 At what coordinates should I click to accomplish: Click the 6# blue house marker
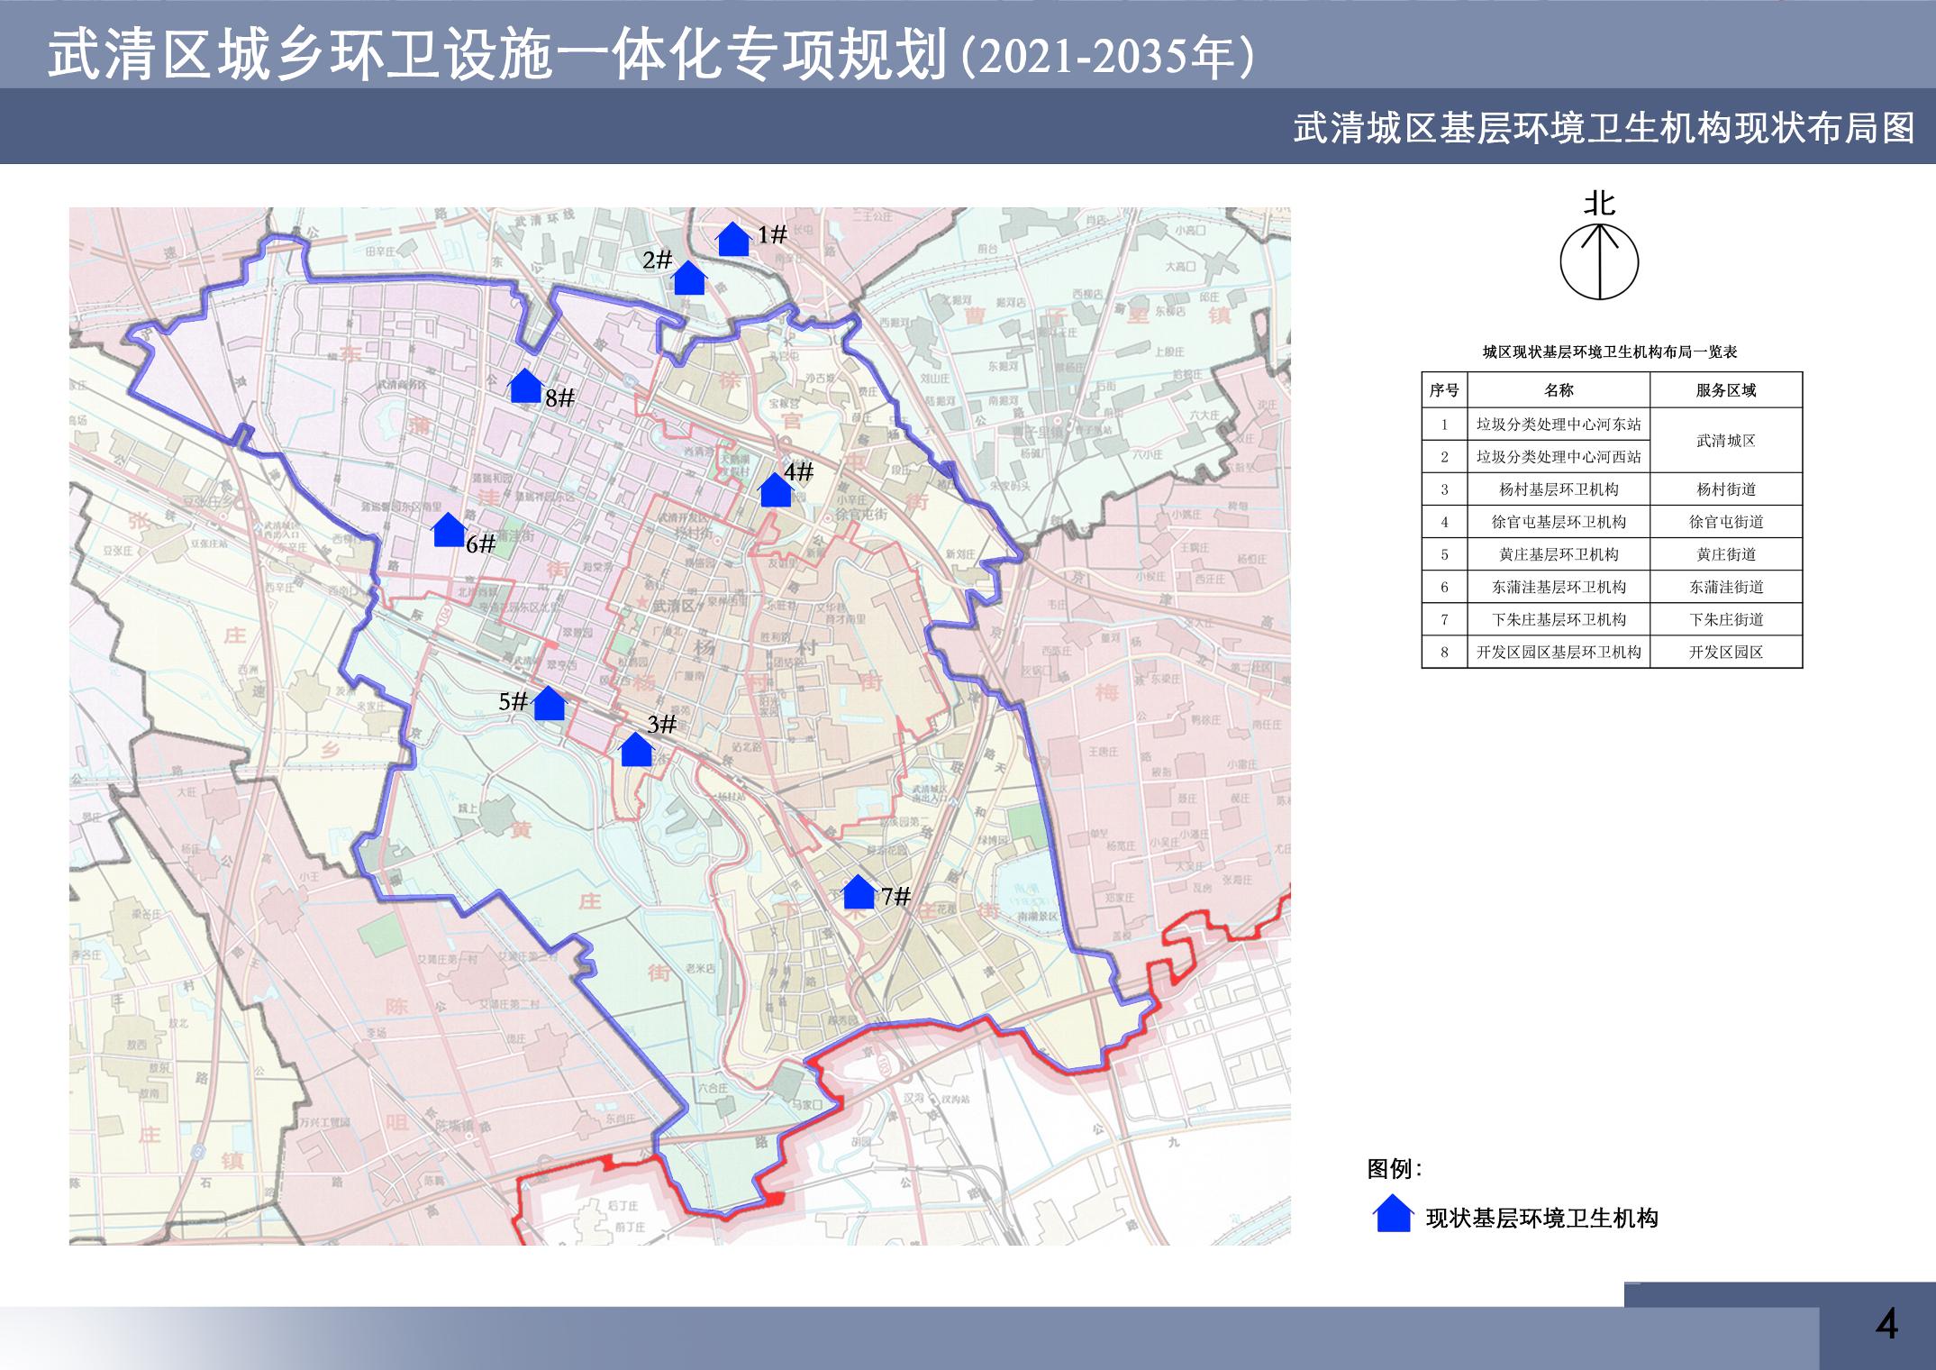pyautogui.click(x=449, y=531)
